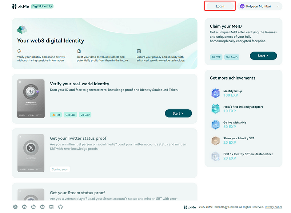Screen dimensions: 291x213
Task: Click the Share your Identity SBT badge
Action: tap(216, 140)
